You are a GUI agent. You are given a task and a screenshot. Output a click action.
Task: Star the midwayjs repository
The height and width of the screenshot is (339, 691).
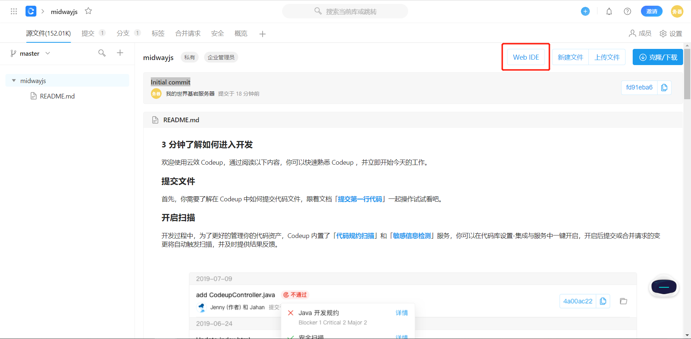[88, 11]
